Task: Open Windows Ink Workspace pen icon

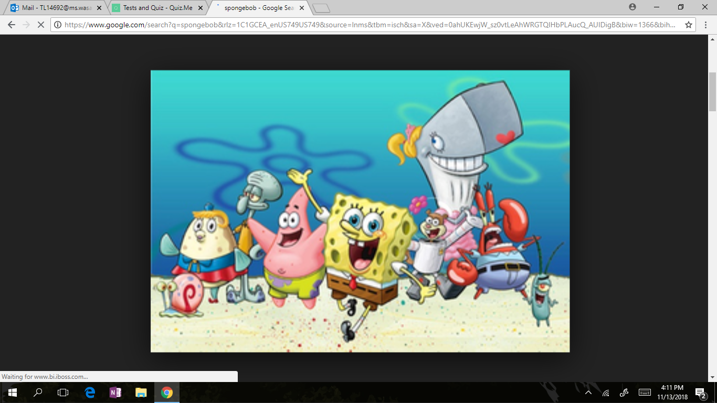Action: click(x=624, y=393)
